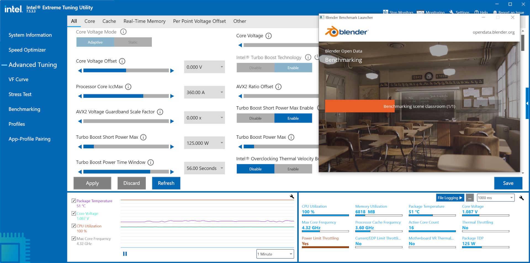Switch to the Other tab
The height and width of the screenshot is (263, 530).
coord(240,21)
